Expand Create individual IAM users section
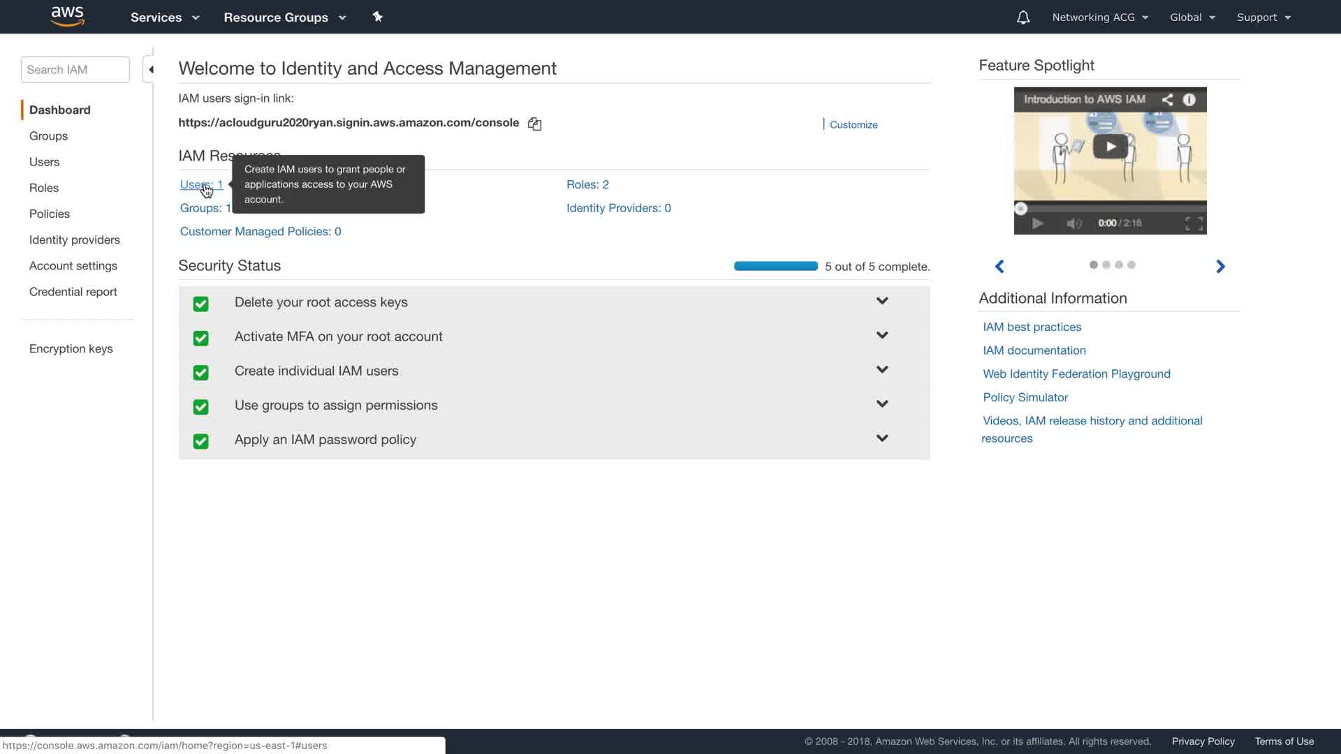The width and height of the screenshot is (1341, 754). pos(882,369)
